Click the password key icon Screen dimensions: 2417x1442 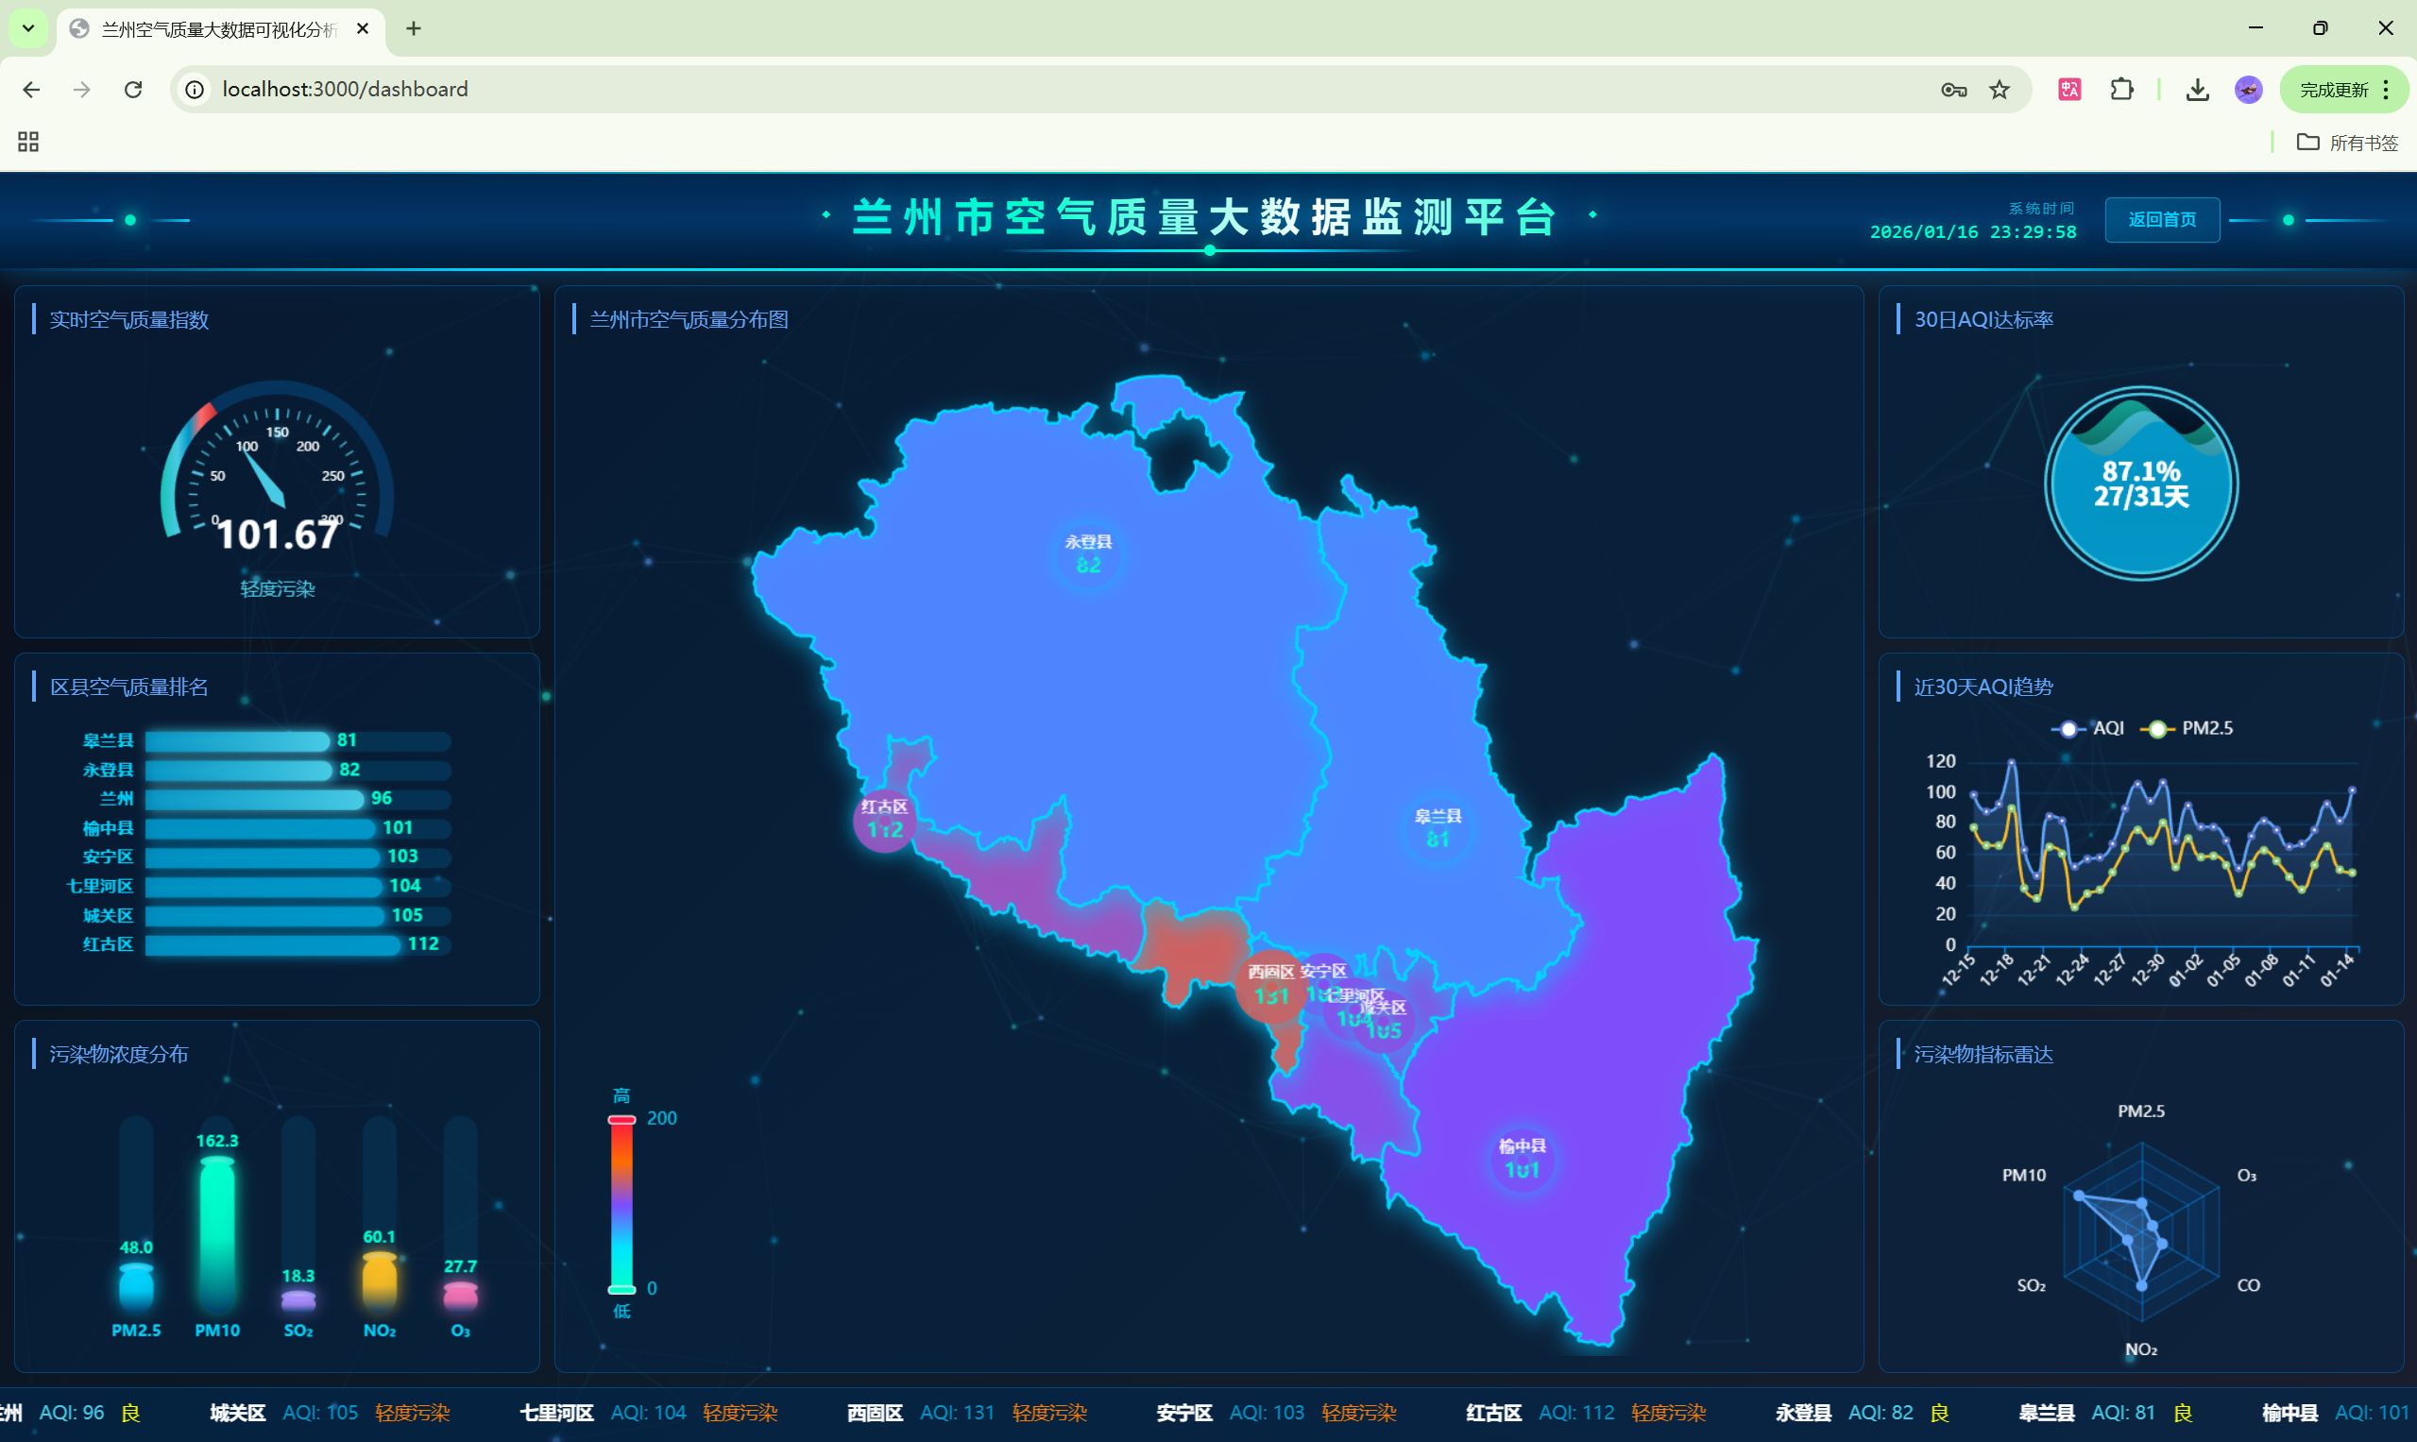1953,90
